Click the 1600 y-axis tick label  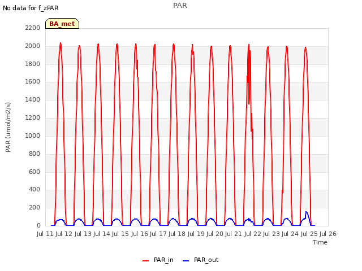pos(33,81)
